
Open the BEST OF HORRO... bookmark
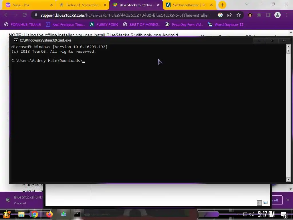[142, 25]
